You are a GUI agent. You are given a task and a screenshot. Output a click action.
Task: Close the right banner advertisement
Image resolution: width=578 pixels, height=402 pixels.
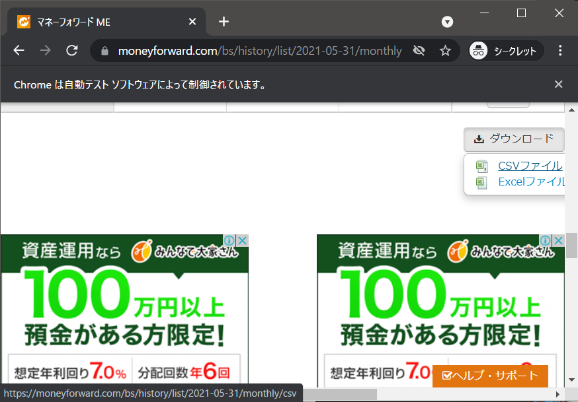559,240
